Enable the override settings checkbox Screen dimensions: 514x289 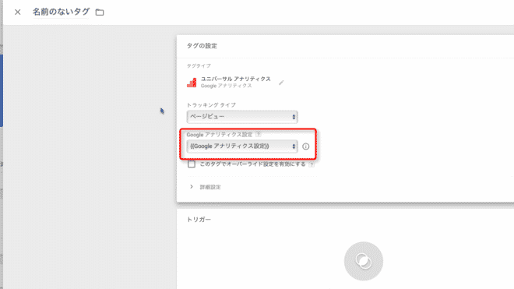pos(192,164)
